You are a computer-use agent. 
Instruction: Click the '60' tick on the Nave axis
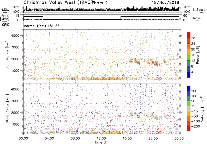click(x=185, y=16)
